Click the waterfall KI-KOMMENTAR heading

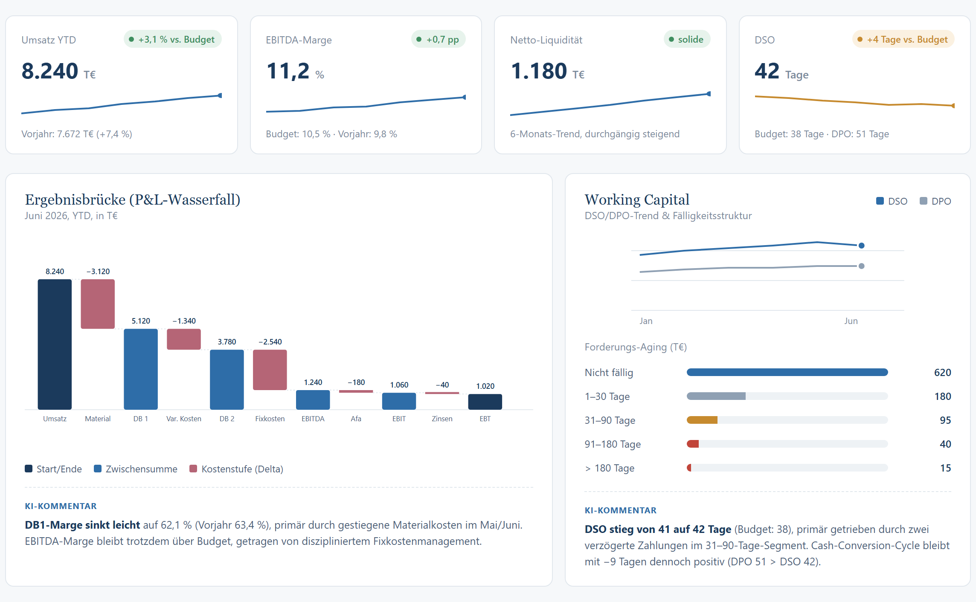tap(61, 506)
